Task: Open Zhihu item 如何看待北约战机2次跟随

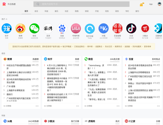Action: click(57, 97)
